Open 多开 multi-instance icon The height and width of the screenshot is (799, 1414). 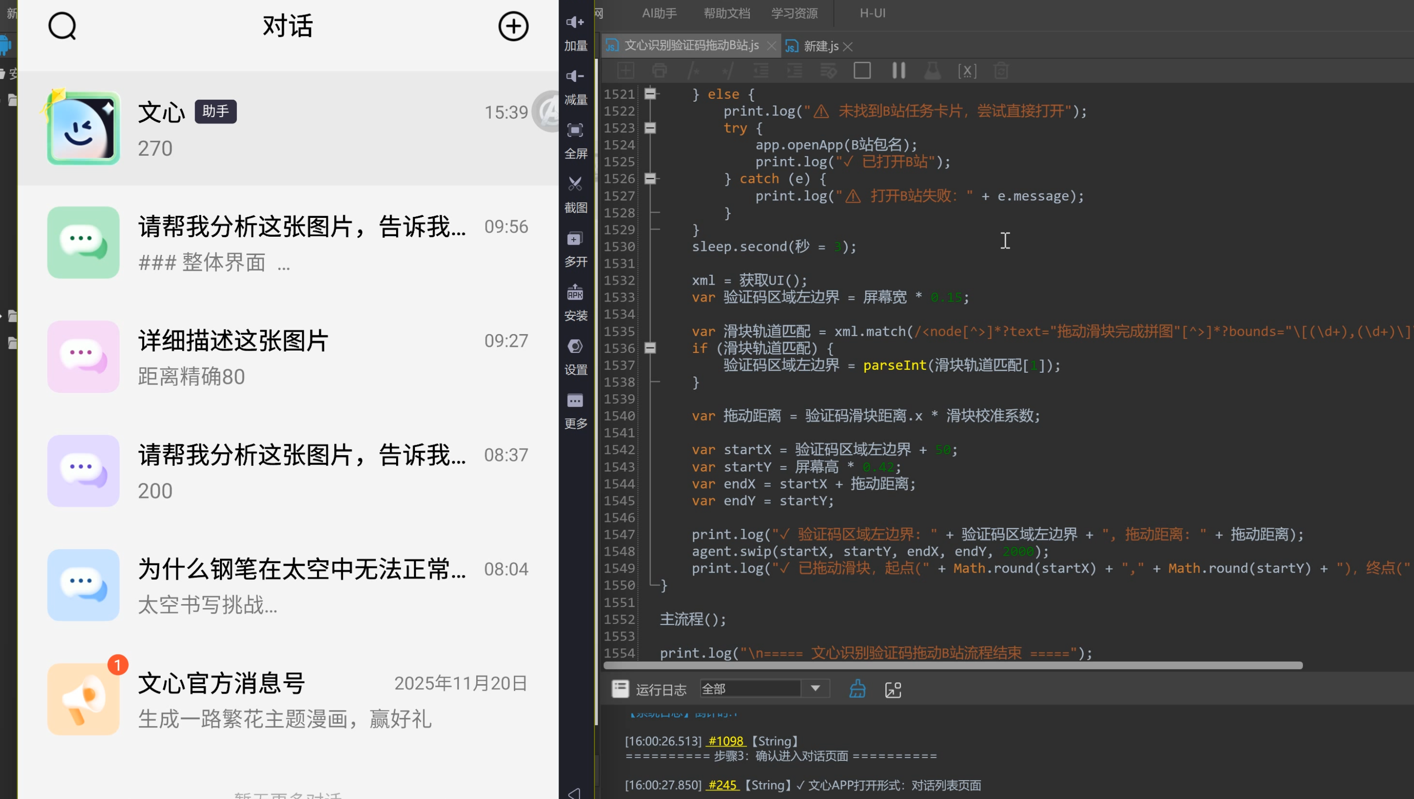pyautogui.click(x=575, y=238)
